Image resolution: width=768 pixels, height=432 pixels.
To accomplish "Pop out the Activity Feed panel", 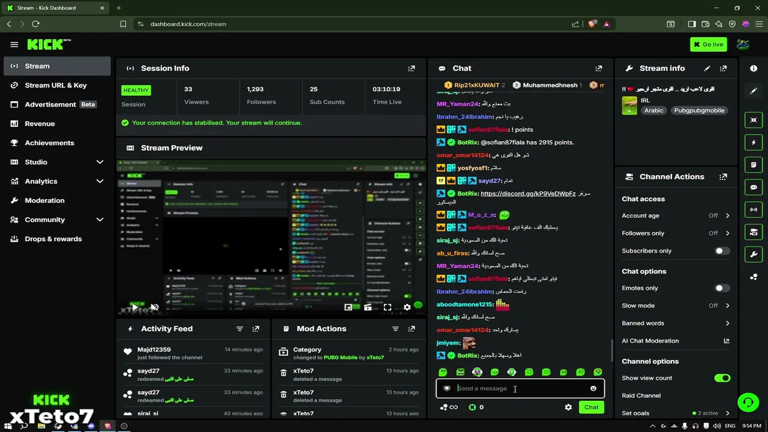I will click(x=256, y=329).
